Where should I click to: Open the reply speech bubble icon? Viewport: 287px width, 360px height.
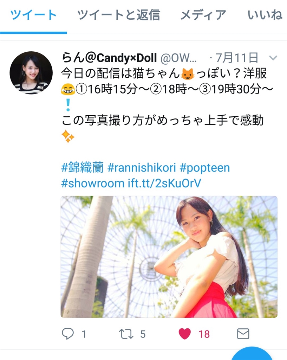coord(68,334)
